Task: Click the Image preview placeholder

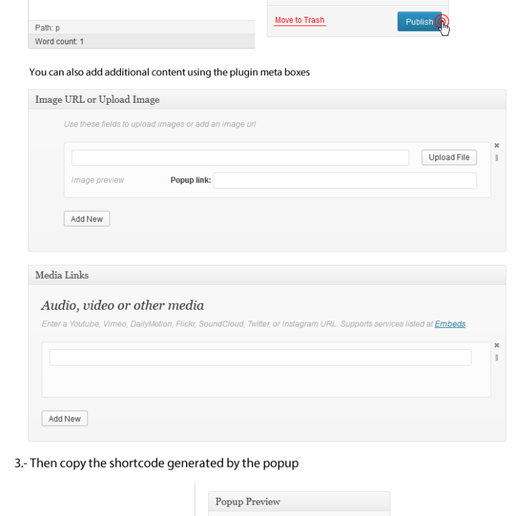Action: 97,180
